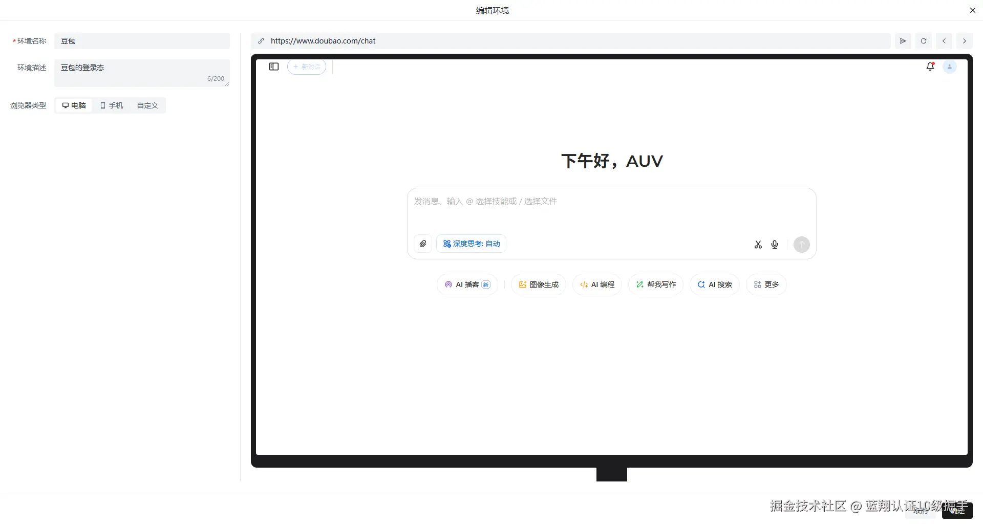Start a new chat with 新对话 button
This screenshot has width=983, height=527.
(x=307, y=67)
